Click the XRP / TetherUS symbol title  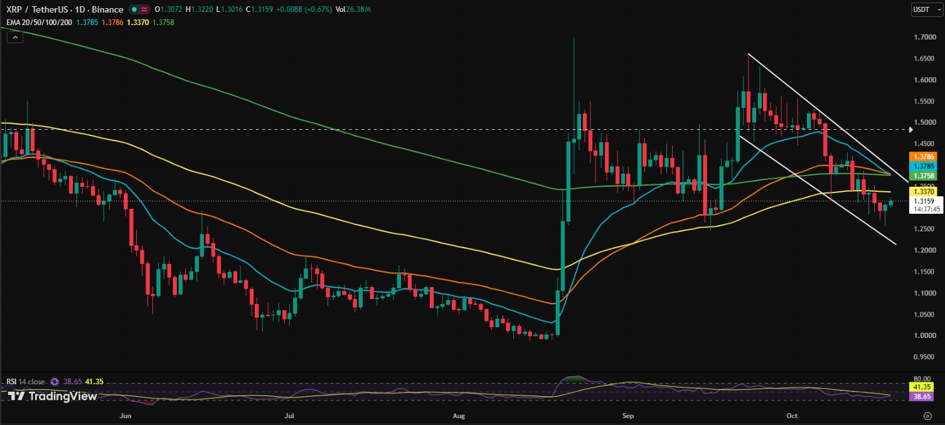(65, 10)
